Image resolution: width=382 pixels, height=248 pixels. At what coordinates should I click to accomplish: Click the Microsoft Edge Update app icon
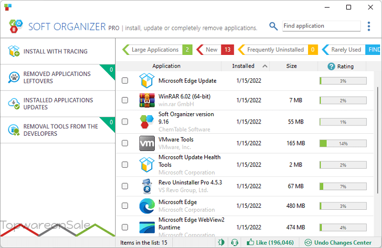[147, 80]
